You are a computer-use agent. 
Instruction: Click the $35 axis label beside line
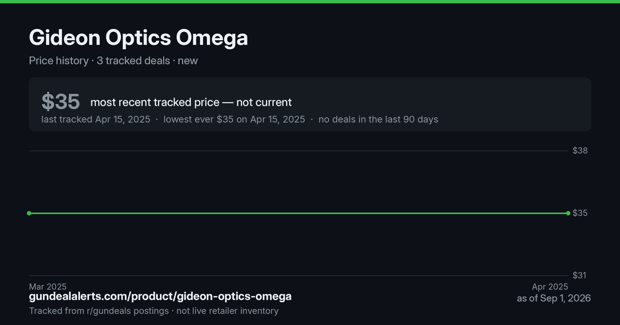point(580,213)
